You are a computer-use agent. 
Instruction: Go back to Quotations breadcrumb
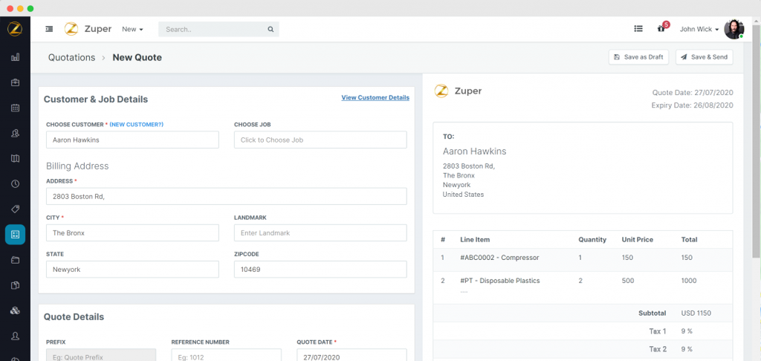pos(71,57)
